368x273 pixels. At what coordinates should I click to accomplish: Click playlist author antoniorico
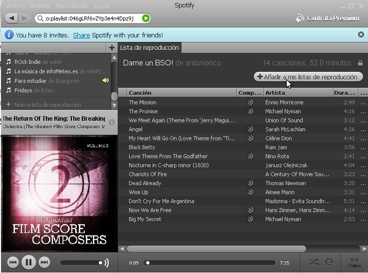(203, 63)
